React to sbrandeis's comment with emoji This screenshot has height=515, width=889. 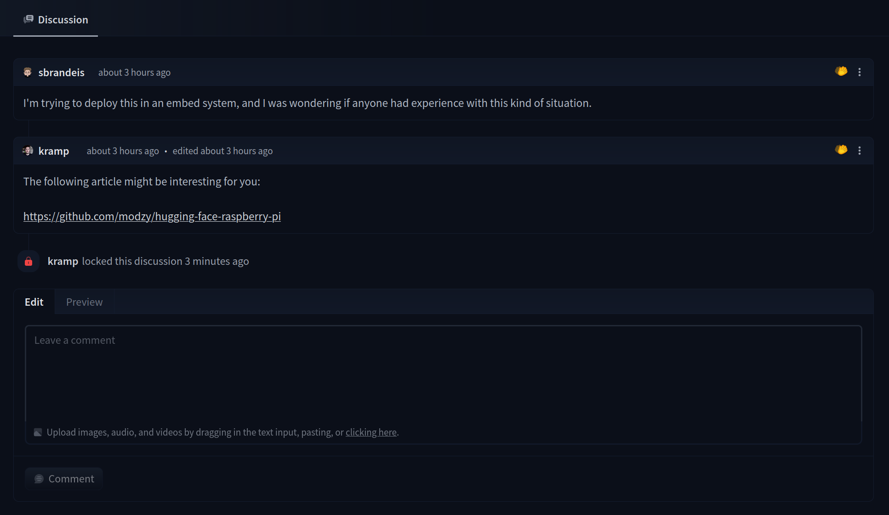(841, 72)
